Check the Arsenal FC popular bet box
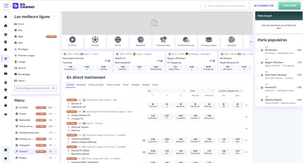This screenshot has width=303, height=163. pyautogui.click(x=258, y=88)
